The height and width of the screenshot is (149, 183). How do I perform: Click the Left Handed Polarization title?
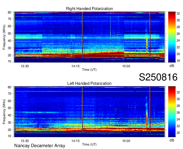[x=89, y=83]
